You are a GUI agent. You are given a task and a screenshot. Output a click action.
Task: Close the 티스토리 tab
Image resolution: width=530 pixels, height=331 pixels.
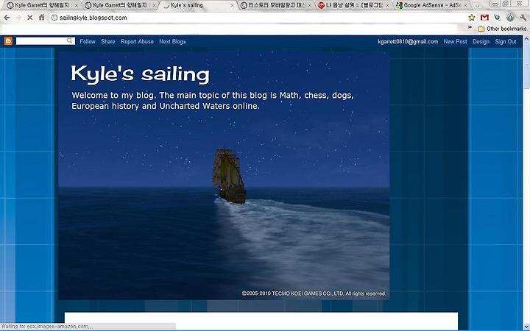point(310,5)
